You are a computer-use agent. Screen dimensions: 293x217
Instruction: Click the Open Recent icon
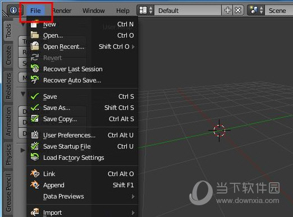pyautogui.click(x=35, y=46)
